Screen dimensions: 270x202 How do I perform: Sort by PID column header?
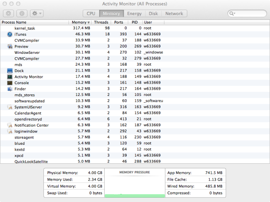(x=135, y=22)
